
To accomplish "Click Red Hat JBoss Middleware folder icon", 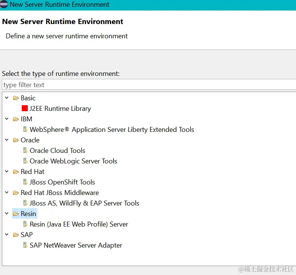I will (16, 192).
